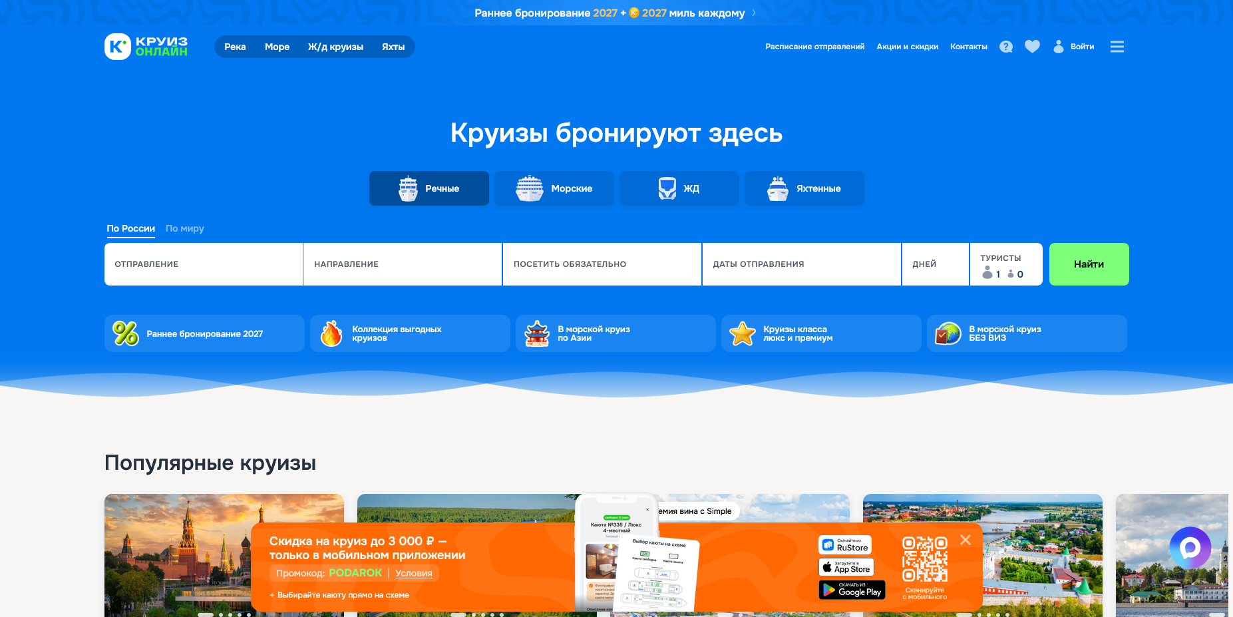Open Расписание отправлений link
1233x617 pixels.
(815, 47)
